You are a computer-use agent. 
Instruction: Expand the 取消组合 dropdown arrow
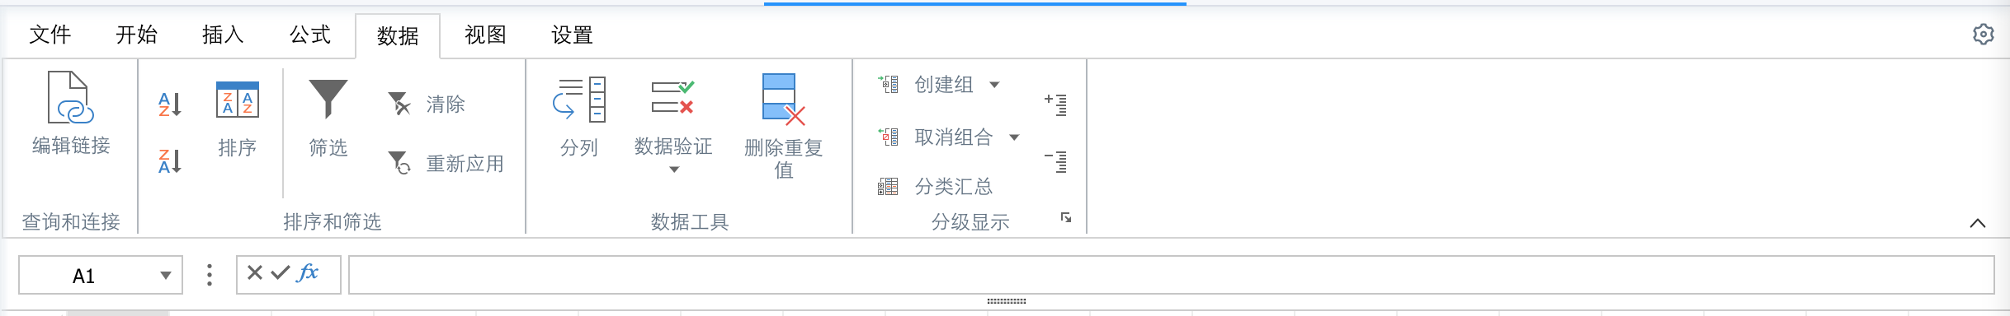(x=1015, y=137)
